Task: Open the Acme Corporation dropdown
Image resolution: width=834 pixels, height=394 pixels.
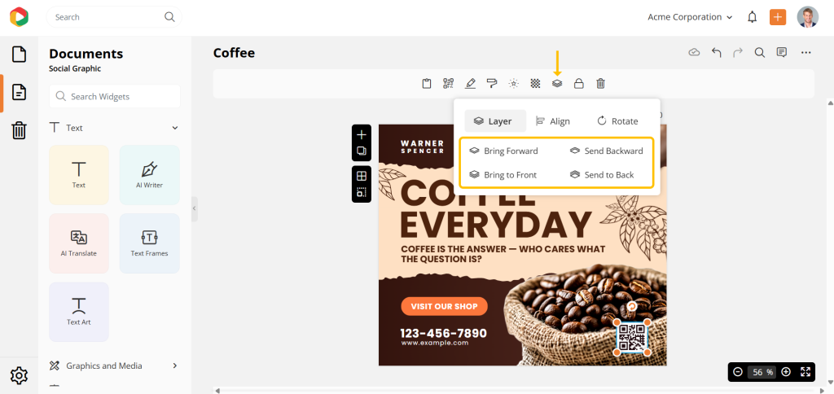Action: [690, 17]
